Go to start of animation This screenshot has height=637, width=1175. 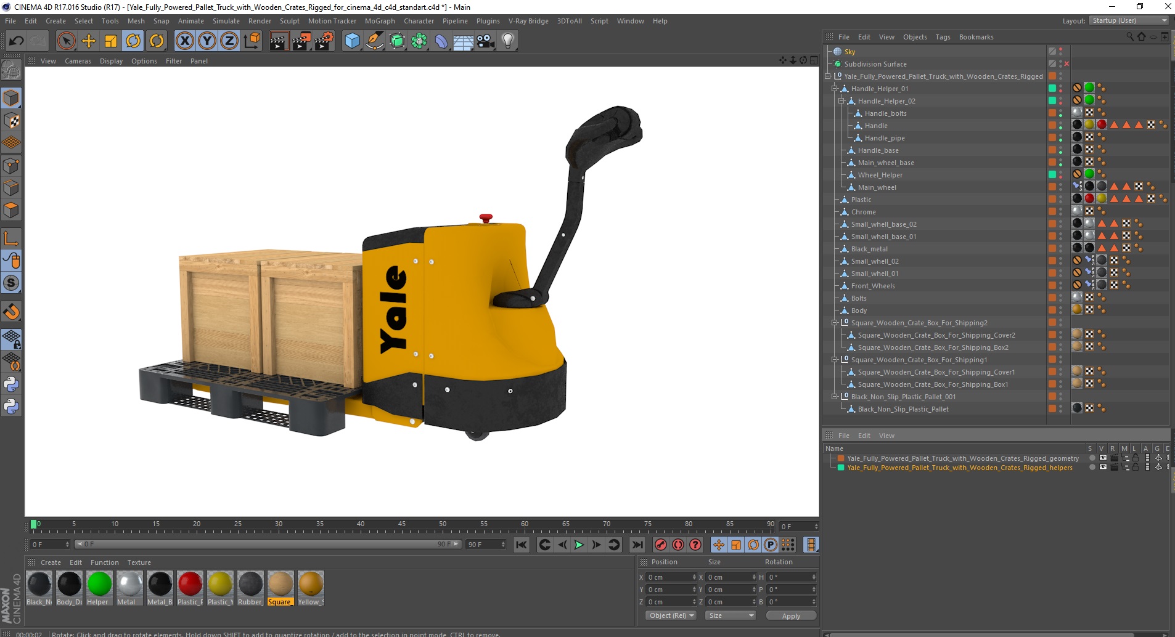click(x=522, y=545)
